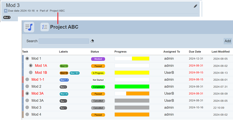
Task: Open the Project ABC link in Mod 3 header
Action: coord(57,11)
